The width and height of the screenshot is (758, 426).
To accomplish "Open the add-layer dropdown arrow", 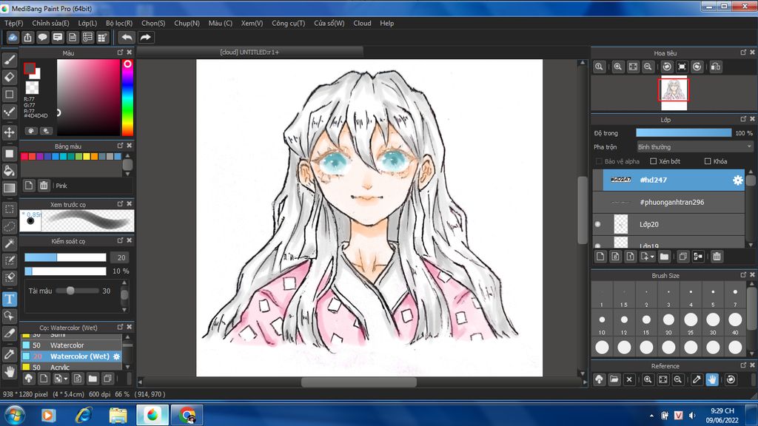I will 652,257.
